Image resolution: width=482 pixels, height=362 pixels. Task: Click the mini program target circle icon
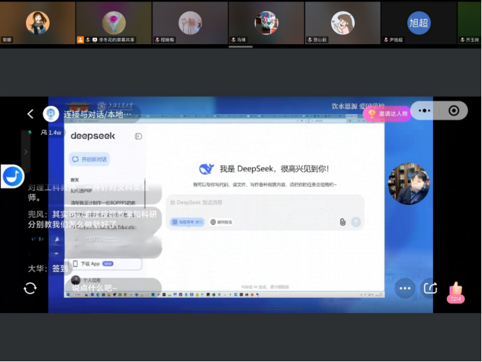point(454,110)
